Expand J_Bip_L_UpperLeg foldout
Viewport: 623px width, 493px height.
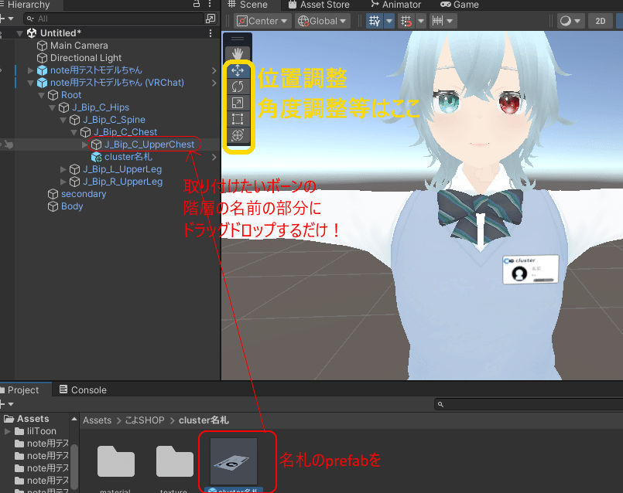click(63, 169)
